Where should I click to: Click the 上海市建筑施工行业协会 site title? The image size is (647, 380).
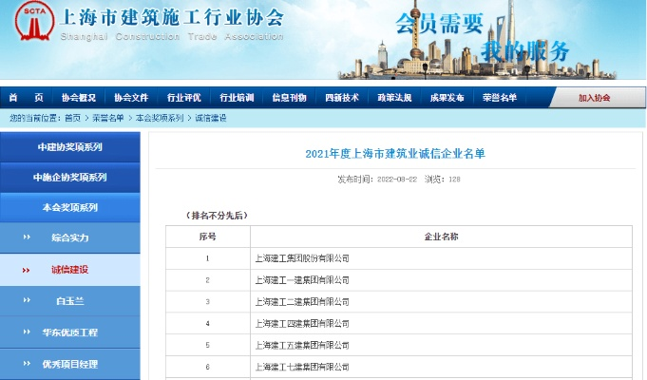coord(172,17)
